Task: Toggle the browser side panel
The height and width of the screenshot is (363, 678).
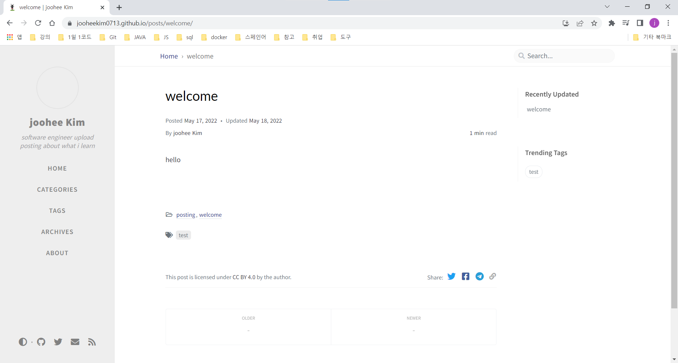Action: click(640, 23)
